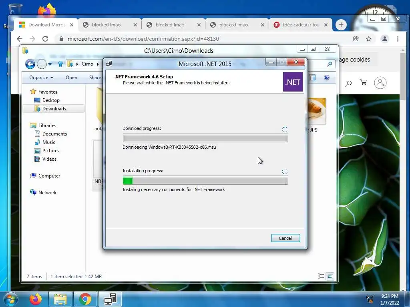Click Explorer up-one-level arrow
The image size is (410, 307).
tap(60, 64)
